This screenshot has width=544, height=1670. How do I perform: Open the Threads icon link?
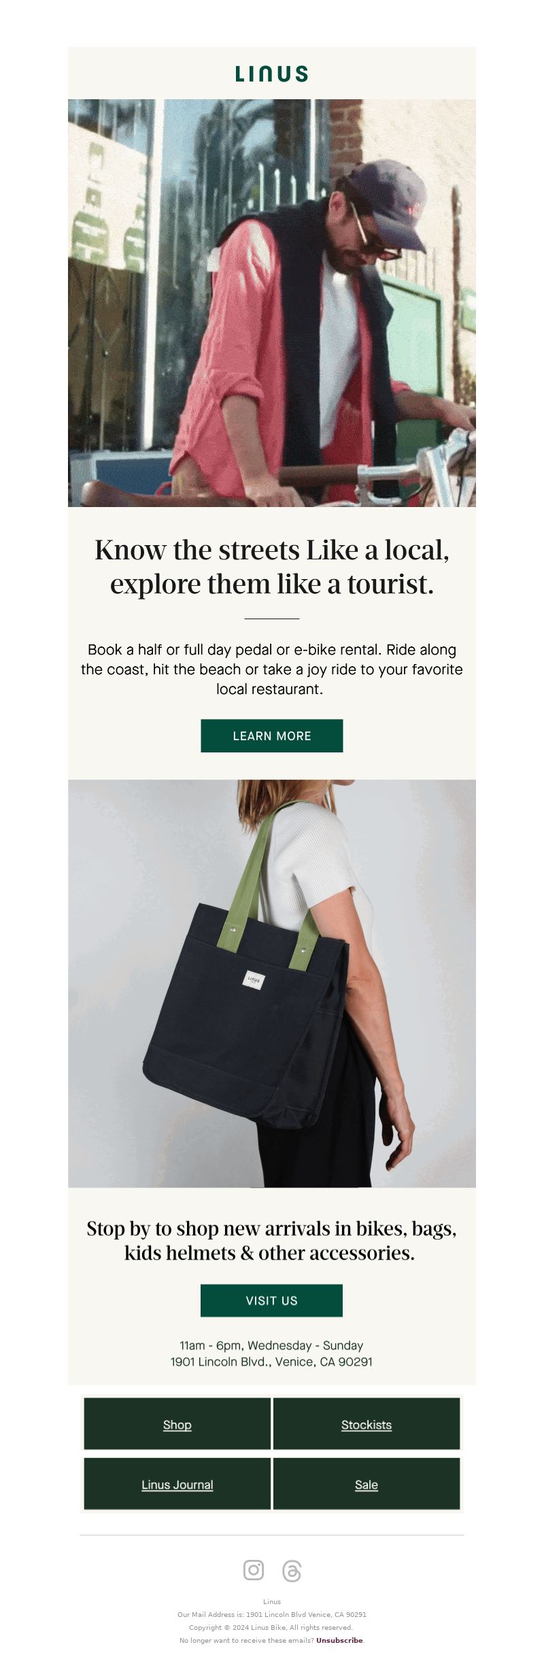point(292,1570)
